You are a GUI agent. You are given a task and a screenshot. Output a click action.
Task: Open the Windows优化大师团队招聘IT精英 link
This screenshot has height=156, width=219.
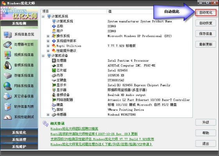click(74, 129)
